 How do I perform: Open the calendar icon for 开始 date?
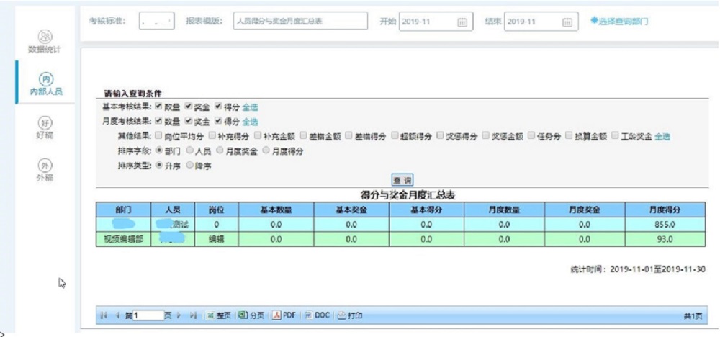462,22
